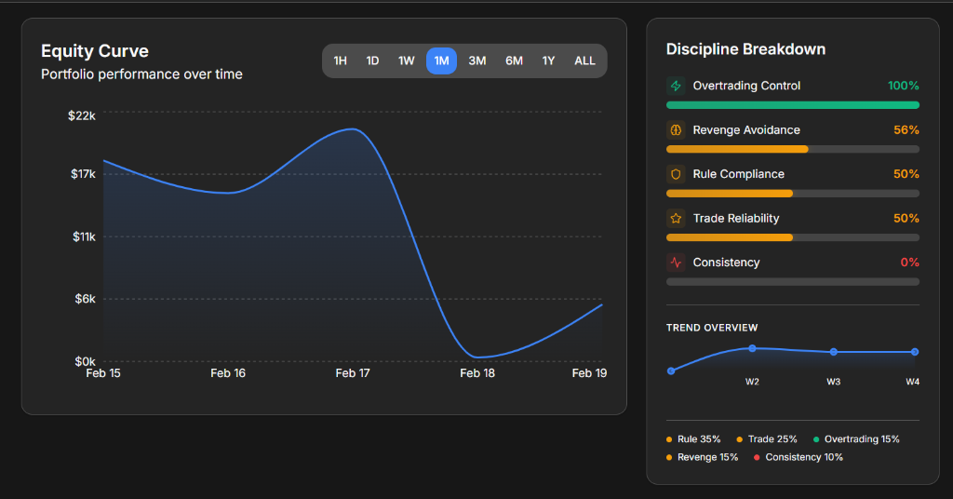Click the Consistency pulse icon

(676, 263)
